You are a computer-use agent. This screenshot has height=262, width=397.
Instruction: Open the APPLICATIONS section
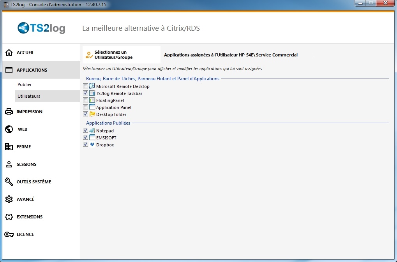pos(41,70)
